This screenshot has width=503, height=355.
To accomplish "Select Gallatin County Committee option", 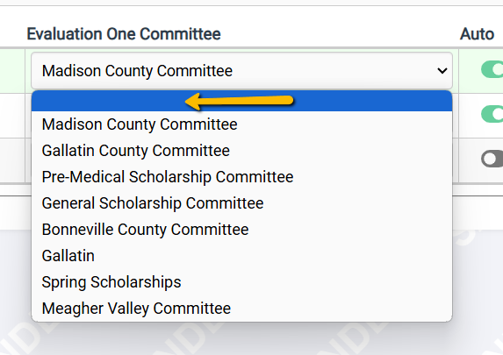I will point(241,151).
